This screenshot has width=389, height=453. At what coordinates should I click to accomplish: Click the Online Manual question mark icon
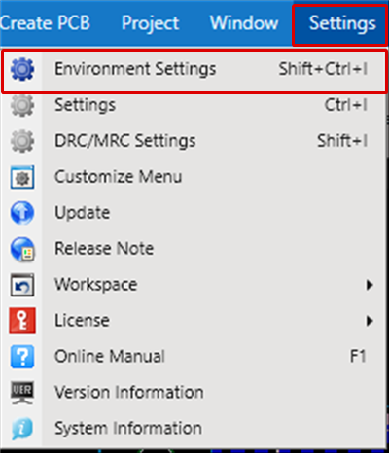coord(22,357)
